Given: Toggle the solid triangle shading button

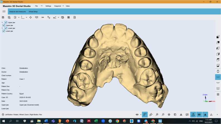Looking at the screenshot, I should (x=205, y=115).
